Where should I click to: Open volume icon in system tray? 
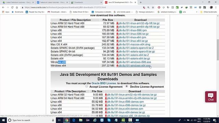pyautogui.click(x=195, y=120)
